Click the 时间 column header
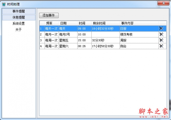Screen dimensions: 171x120 (x=84, y=23)
